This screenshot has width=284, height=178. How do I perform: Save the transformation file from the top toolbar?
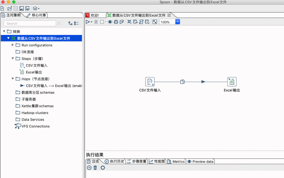pos(22,8)
